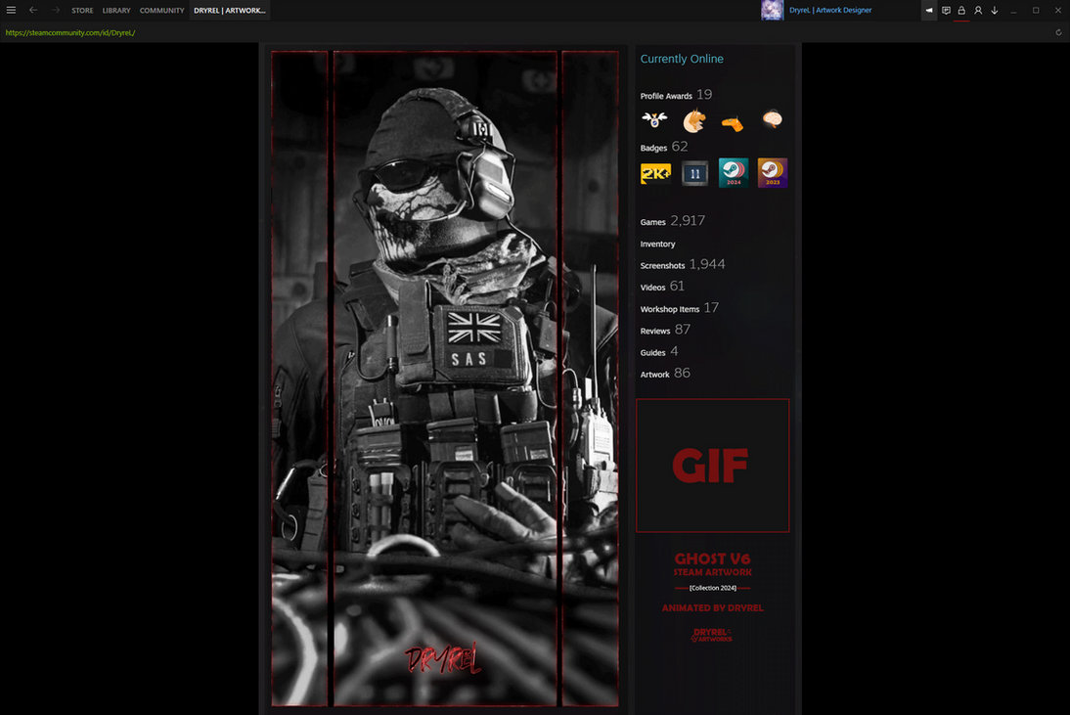The height and width of the screenshot is (715, 1070).
Task: Open the Badges link
Action: 664,147
